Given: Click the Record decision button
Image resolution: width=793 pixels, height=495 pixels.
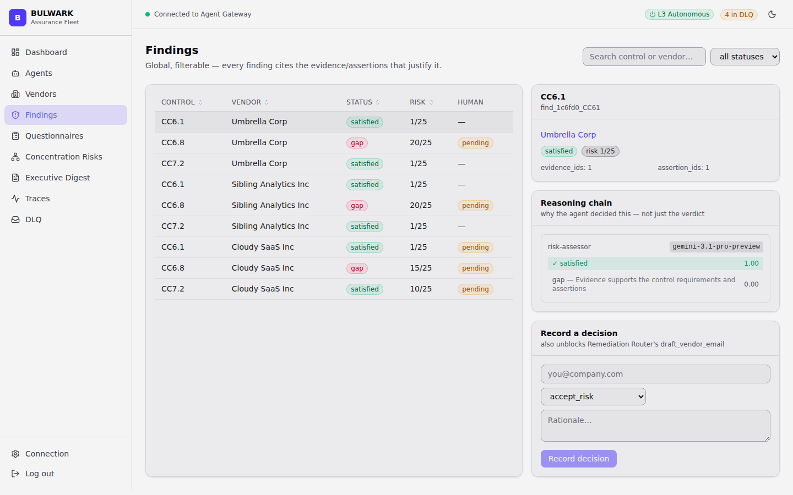Looking at the screenshot, I should coord(579,459).
